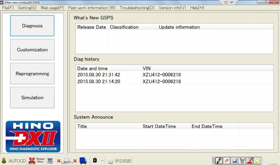Screen dimensions: 280x165
Task: Click the palette highlighter icon
Action: [249, 161]
